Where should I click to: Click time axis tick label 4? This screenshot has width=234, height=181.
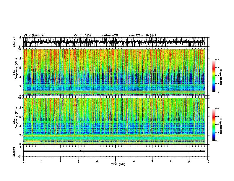(x=97, y=161)
